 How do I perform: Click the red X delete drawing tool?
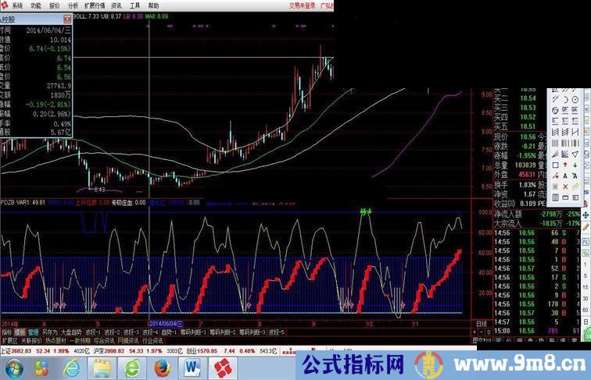565,186
